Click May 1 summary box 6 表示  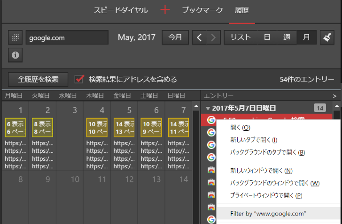pos(15,127)
